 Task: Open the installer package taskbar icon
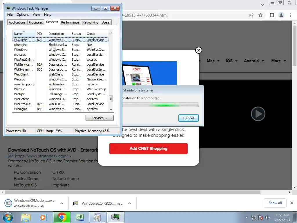pyautogui.click(x=97, y=217)
